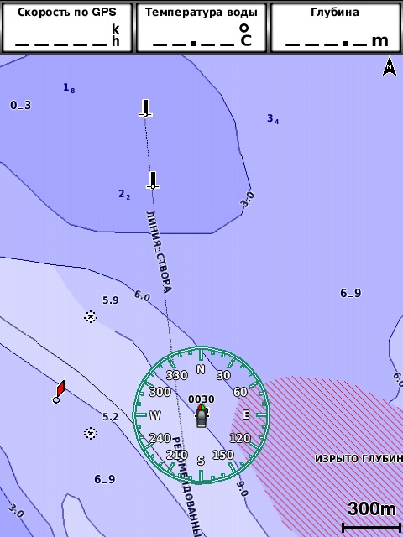
Task: Open the Скорость по GPS data field
Action: [67, 28]
